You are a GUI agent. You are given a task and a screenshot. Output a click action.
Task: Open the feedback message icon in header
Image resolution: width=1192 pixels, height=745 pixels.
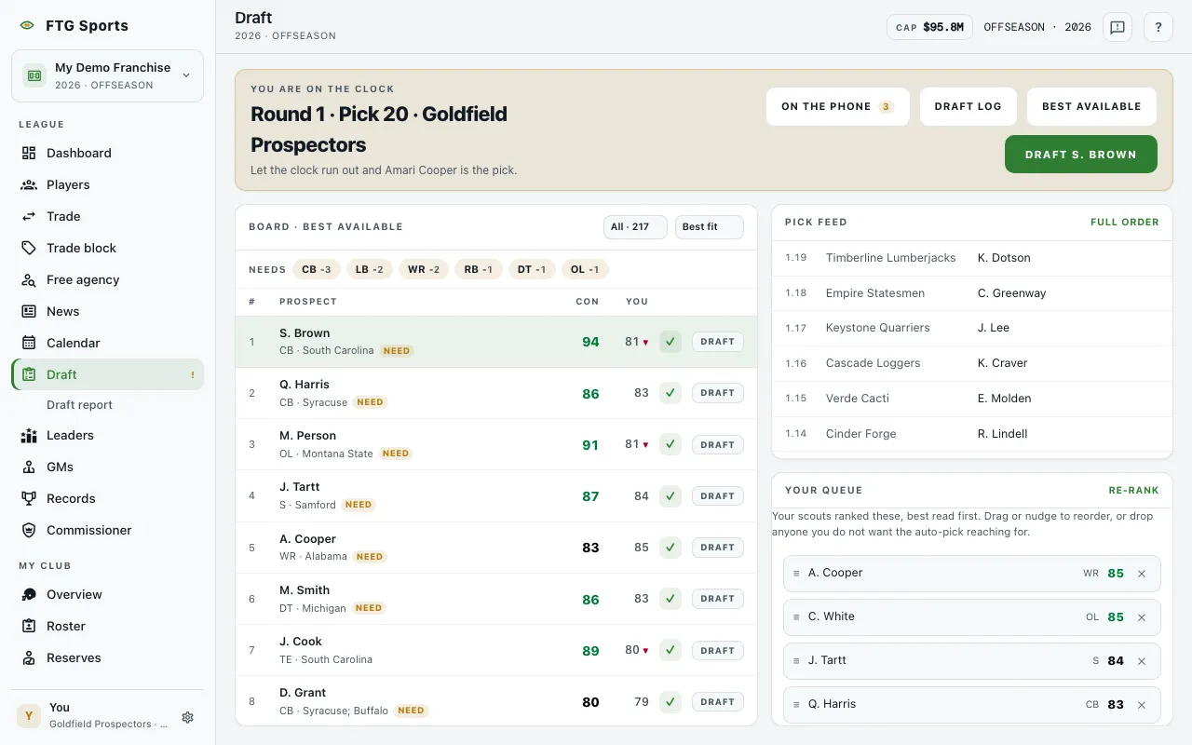point(1117,27)
